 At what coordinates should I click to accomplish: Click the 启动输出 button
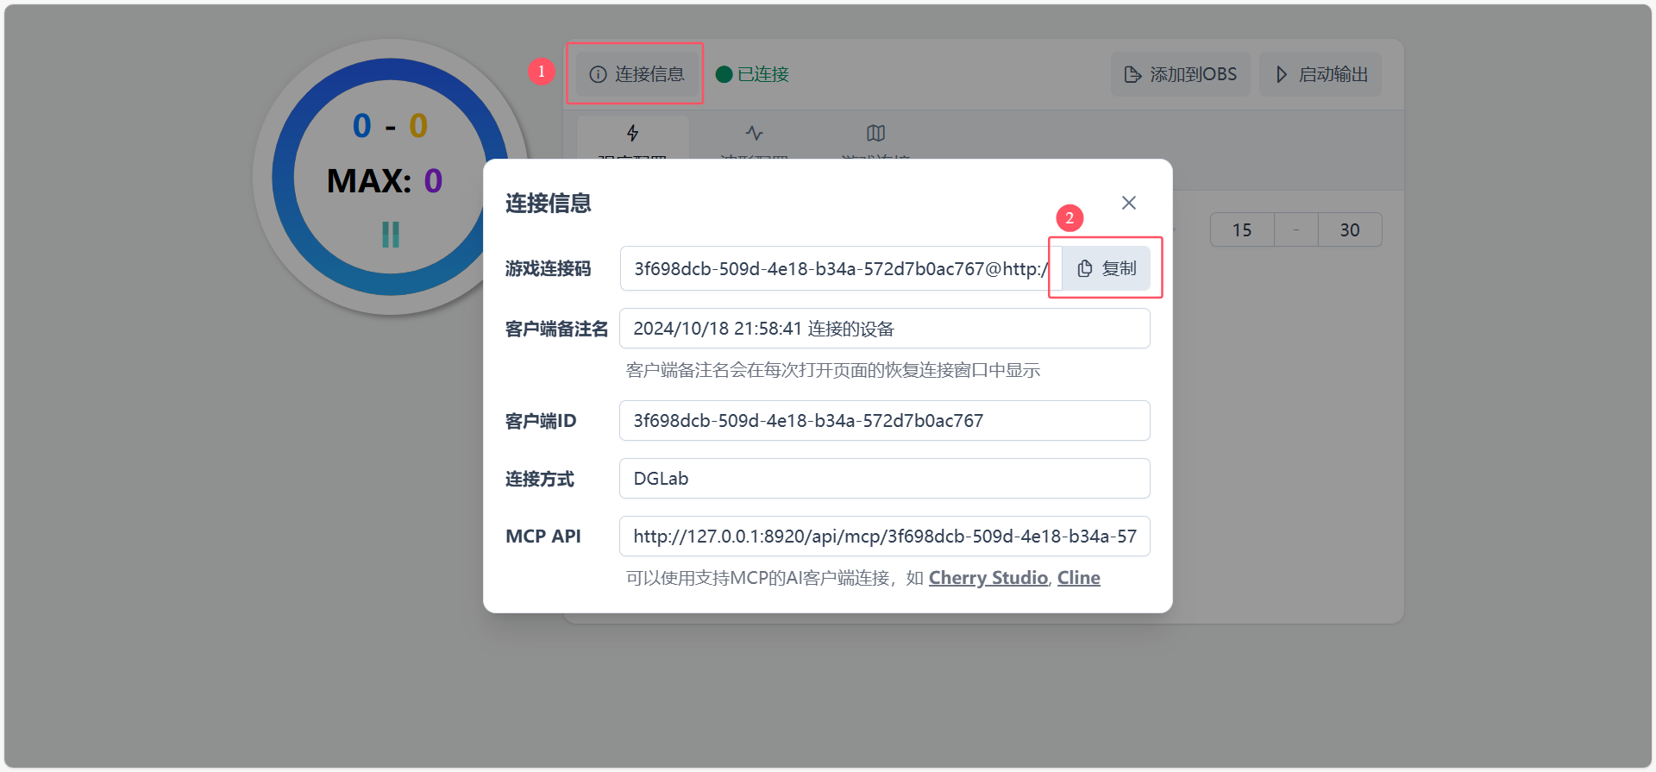point(1320,74)
